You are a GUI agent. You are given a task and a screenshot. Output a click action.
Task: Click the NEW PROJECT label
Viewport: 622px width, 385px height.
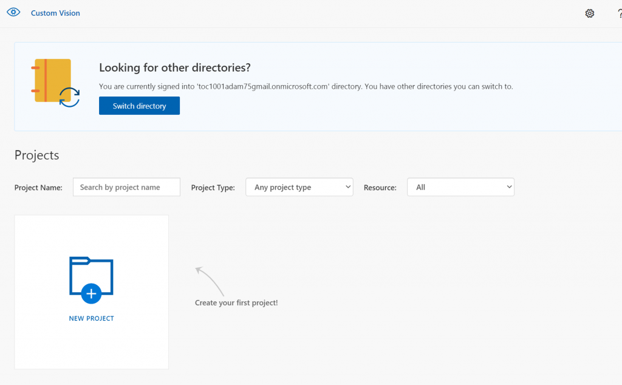91,318
